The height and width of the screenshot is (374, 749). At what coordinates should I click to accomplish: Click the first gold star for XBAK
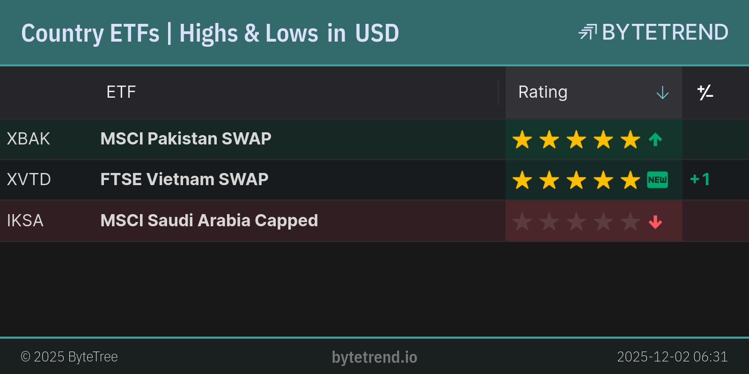(x=522, y=139)
